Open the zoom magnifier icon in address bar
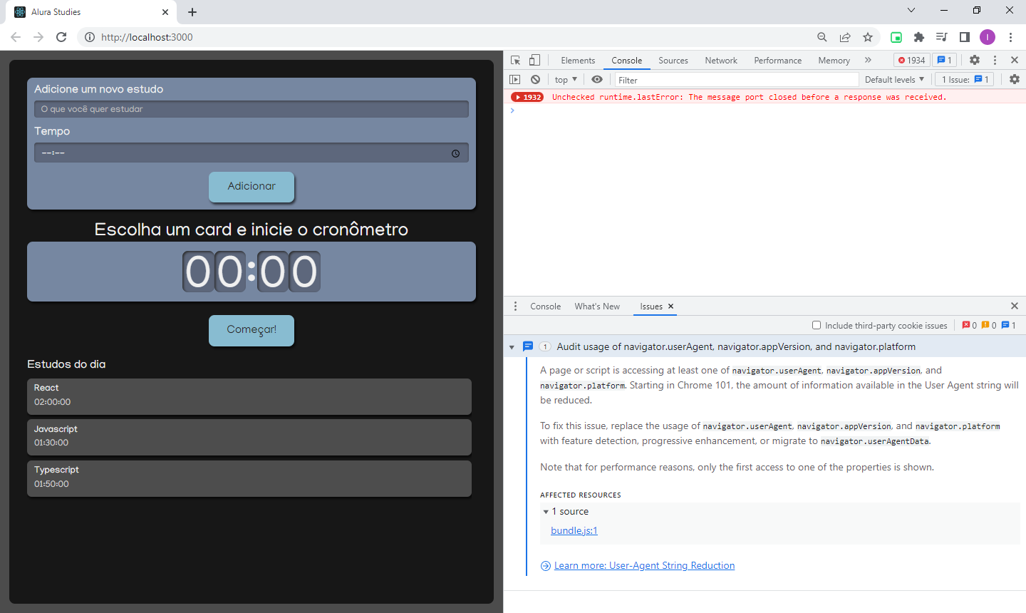 (822, 37)
